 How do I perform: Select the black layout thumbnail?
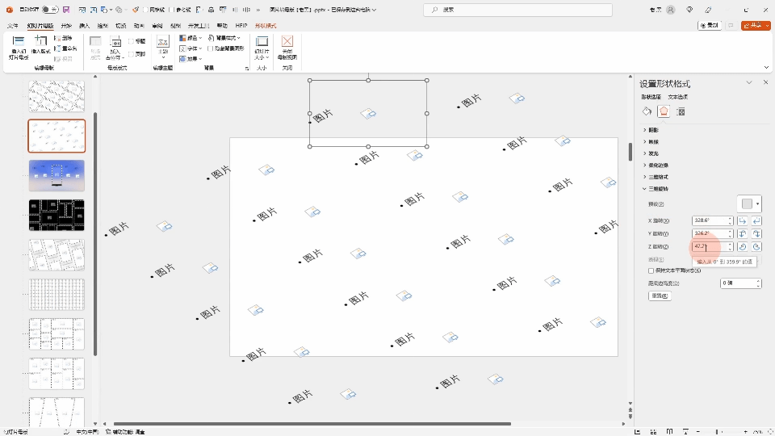point(57,215)
